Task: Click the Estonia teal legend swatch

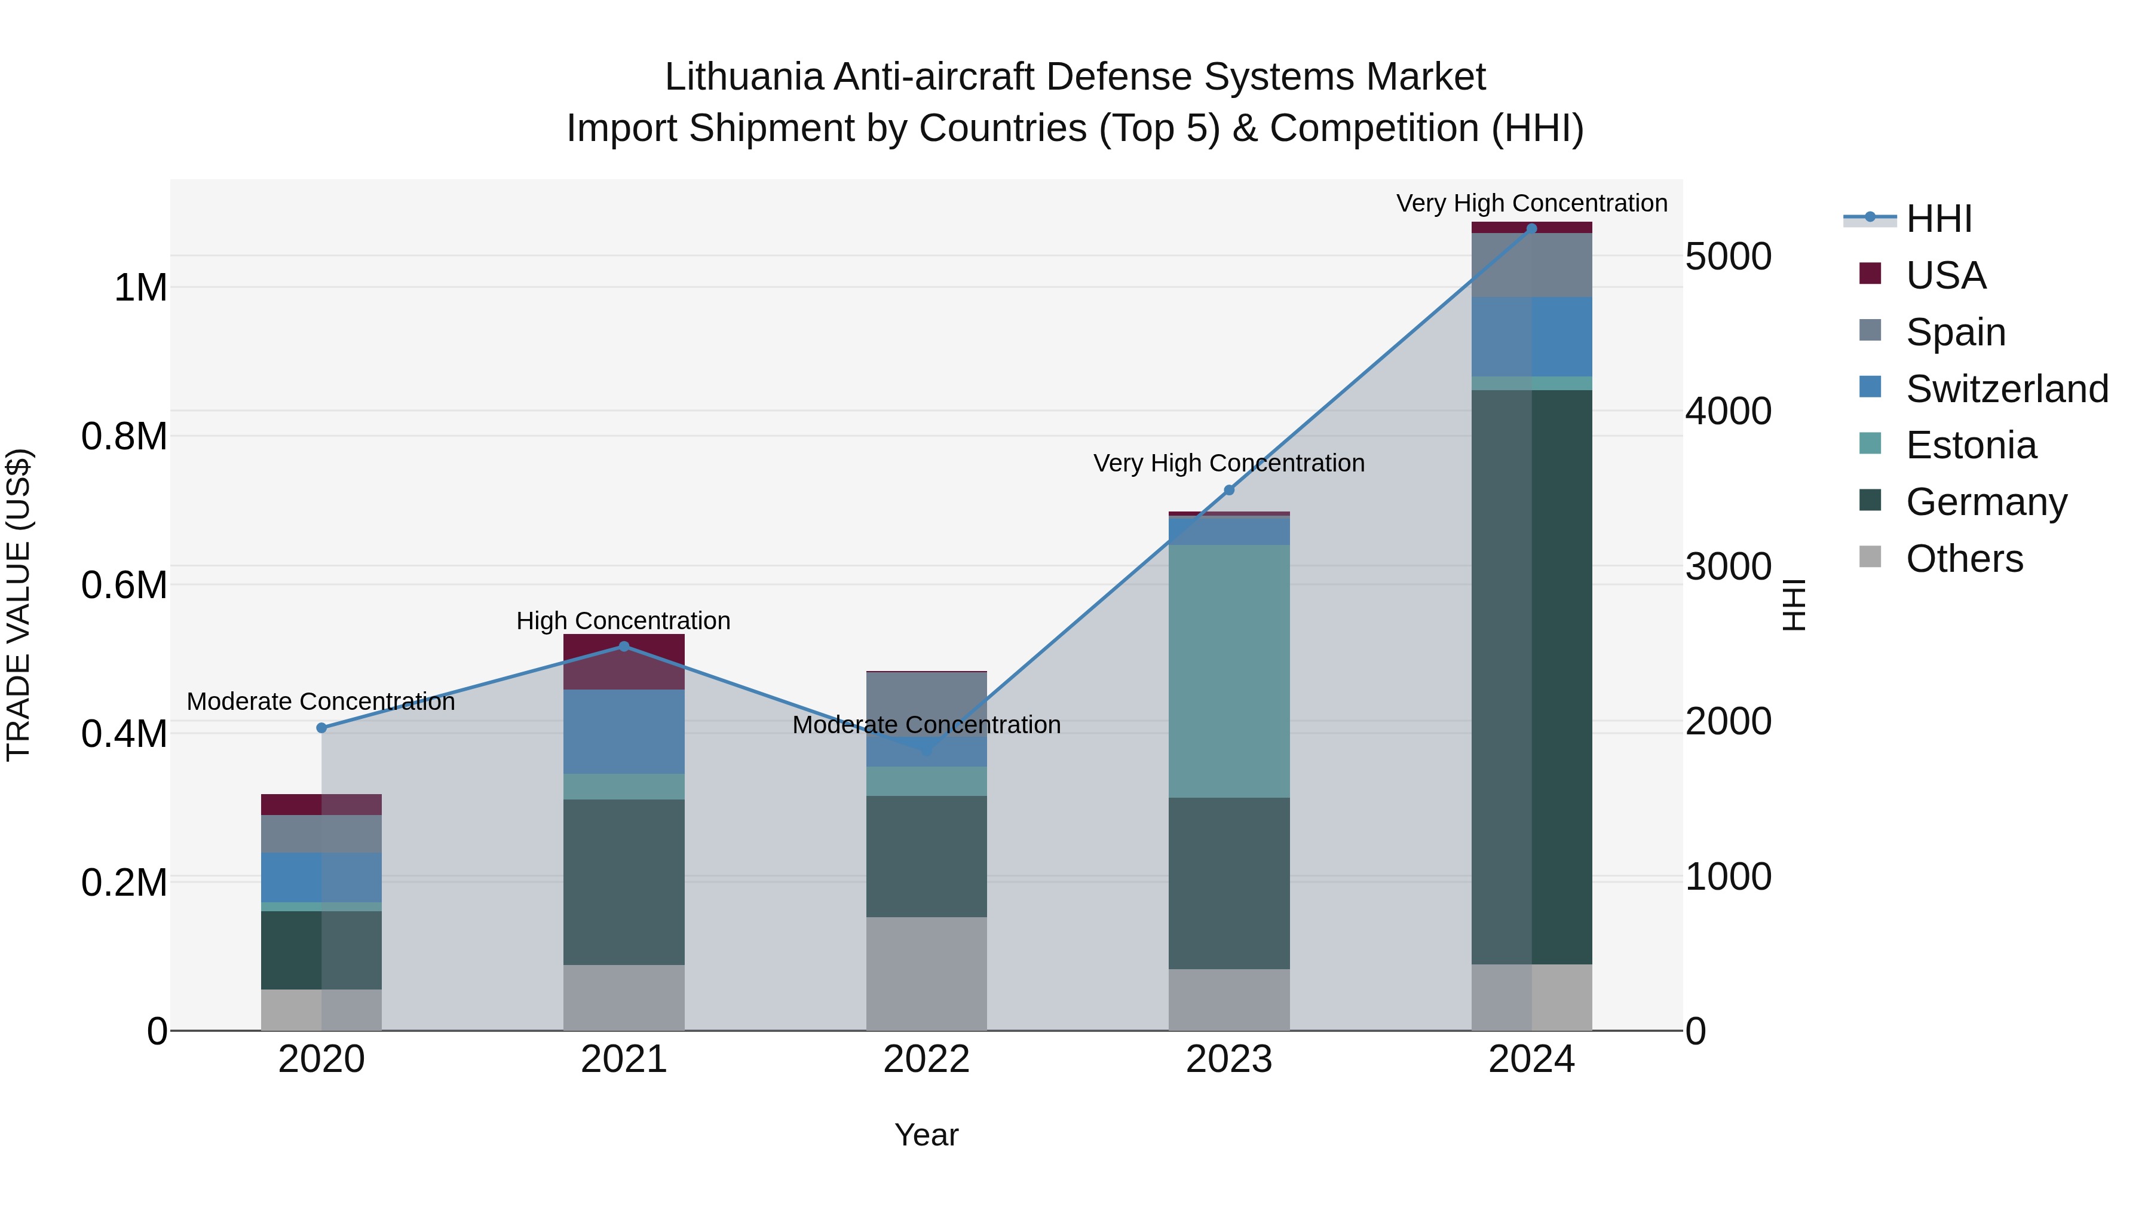Action: coord(1870,443)
